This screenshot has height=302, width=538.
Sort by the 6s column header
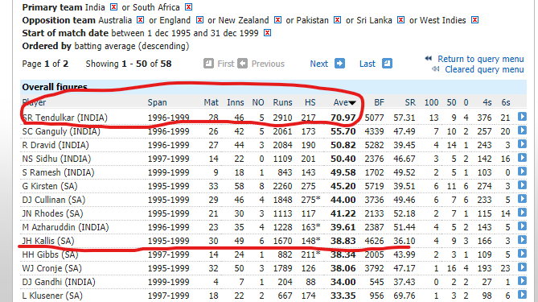pos(505,102)
